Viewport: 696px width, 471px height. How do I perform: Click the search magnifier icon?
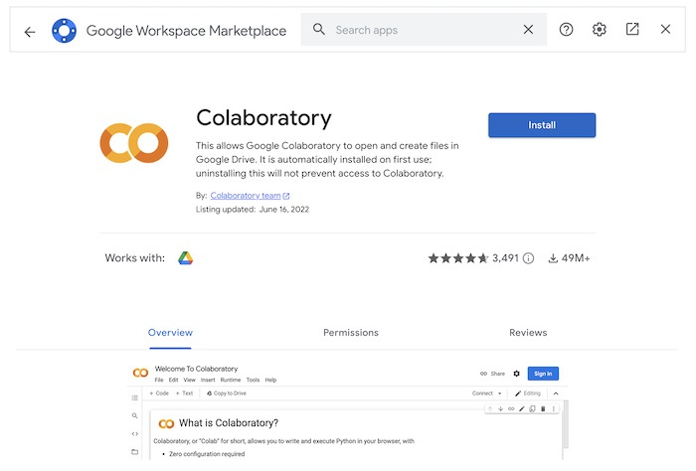coord(319,30)
